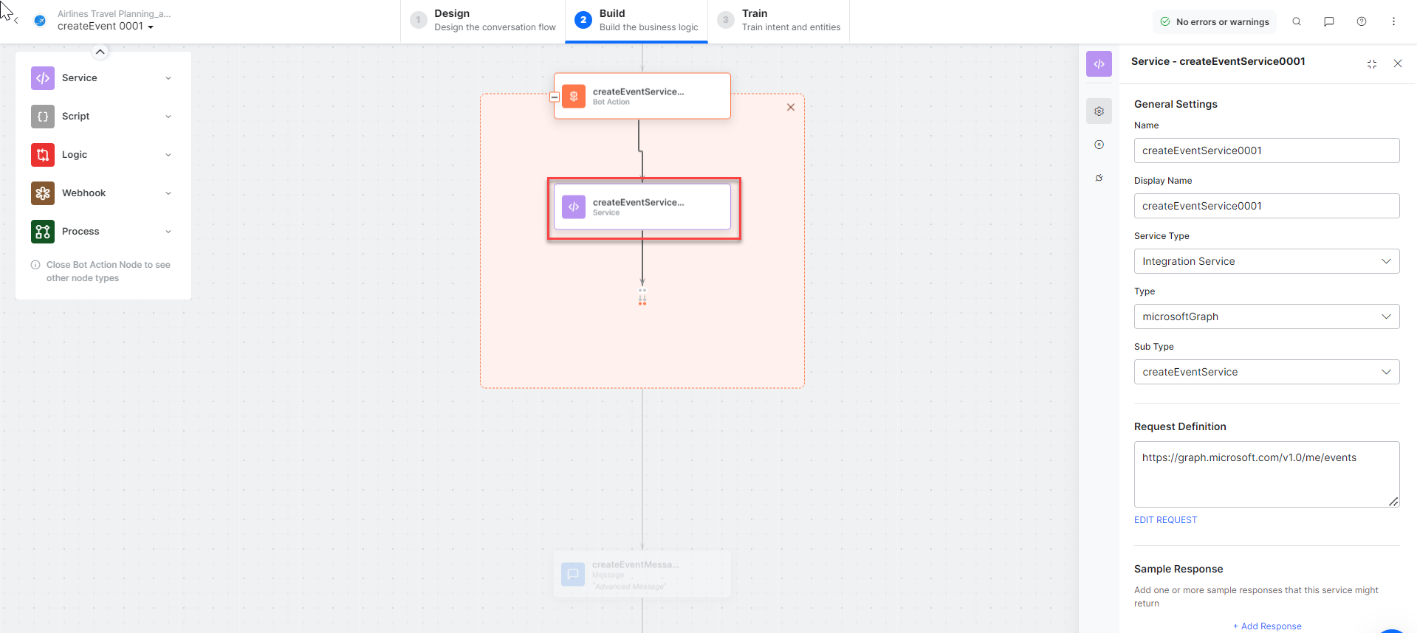Open the Sub Type createEventService dropdown
The width and height of the screenshot is (1417, 633).
pyautogui.click(x=1266, y=372)
